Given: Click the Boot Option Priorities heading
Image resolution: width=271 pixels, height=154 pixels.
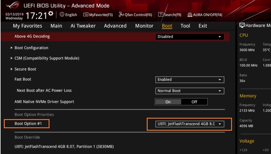Looking at the screenshot, I should click(x=34, y=115).
